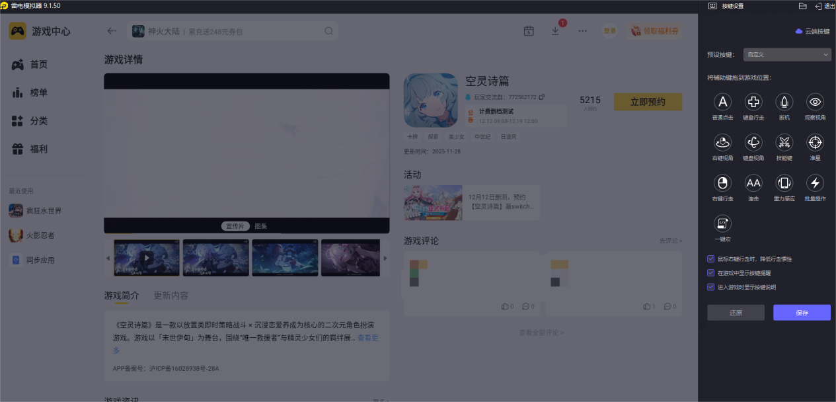This screenshot has width=836, height=402.
Task: Switch to the 图集 gallery tab
Action: pos(262,225)
